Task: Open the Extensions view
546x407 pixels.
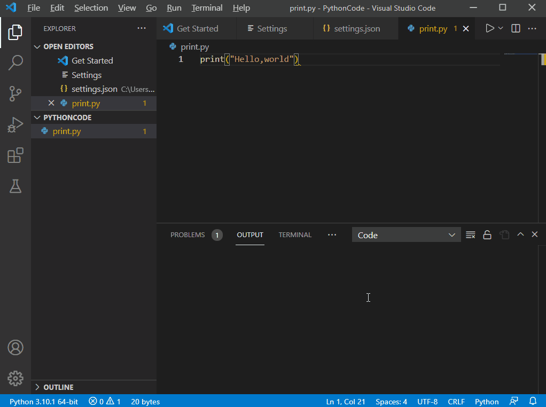Action: [x=15, y=155]
